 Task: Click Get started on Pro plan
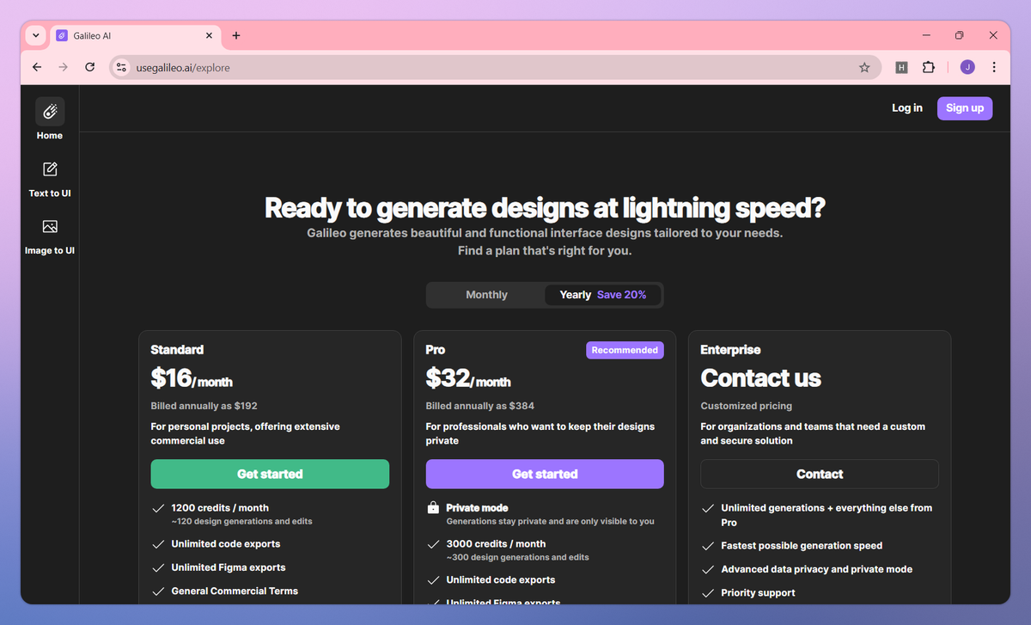tap(545, 474)
